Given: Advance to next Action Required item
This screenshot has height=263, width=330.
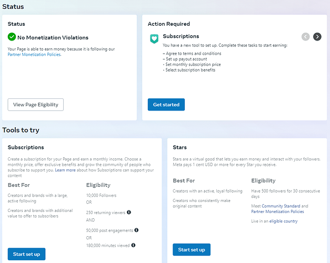Looking at the screenshot, I should 317,37.
